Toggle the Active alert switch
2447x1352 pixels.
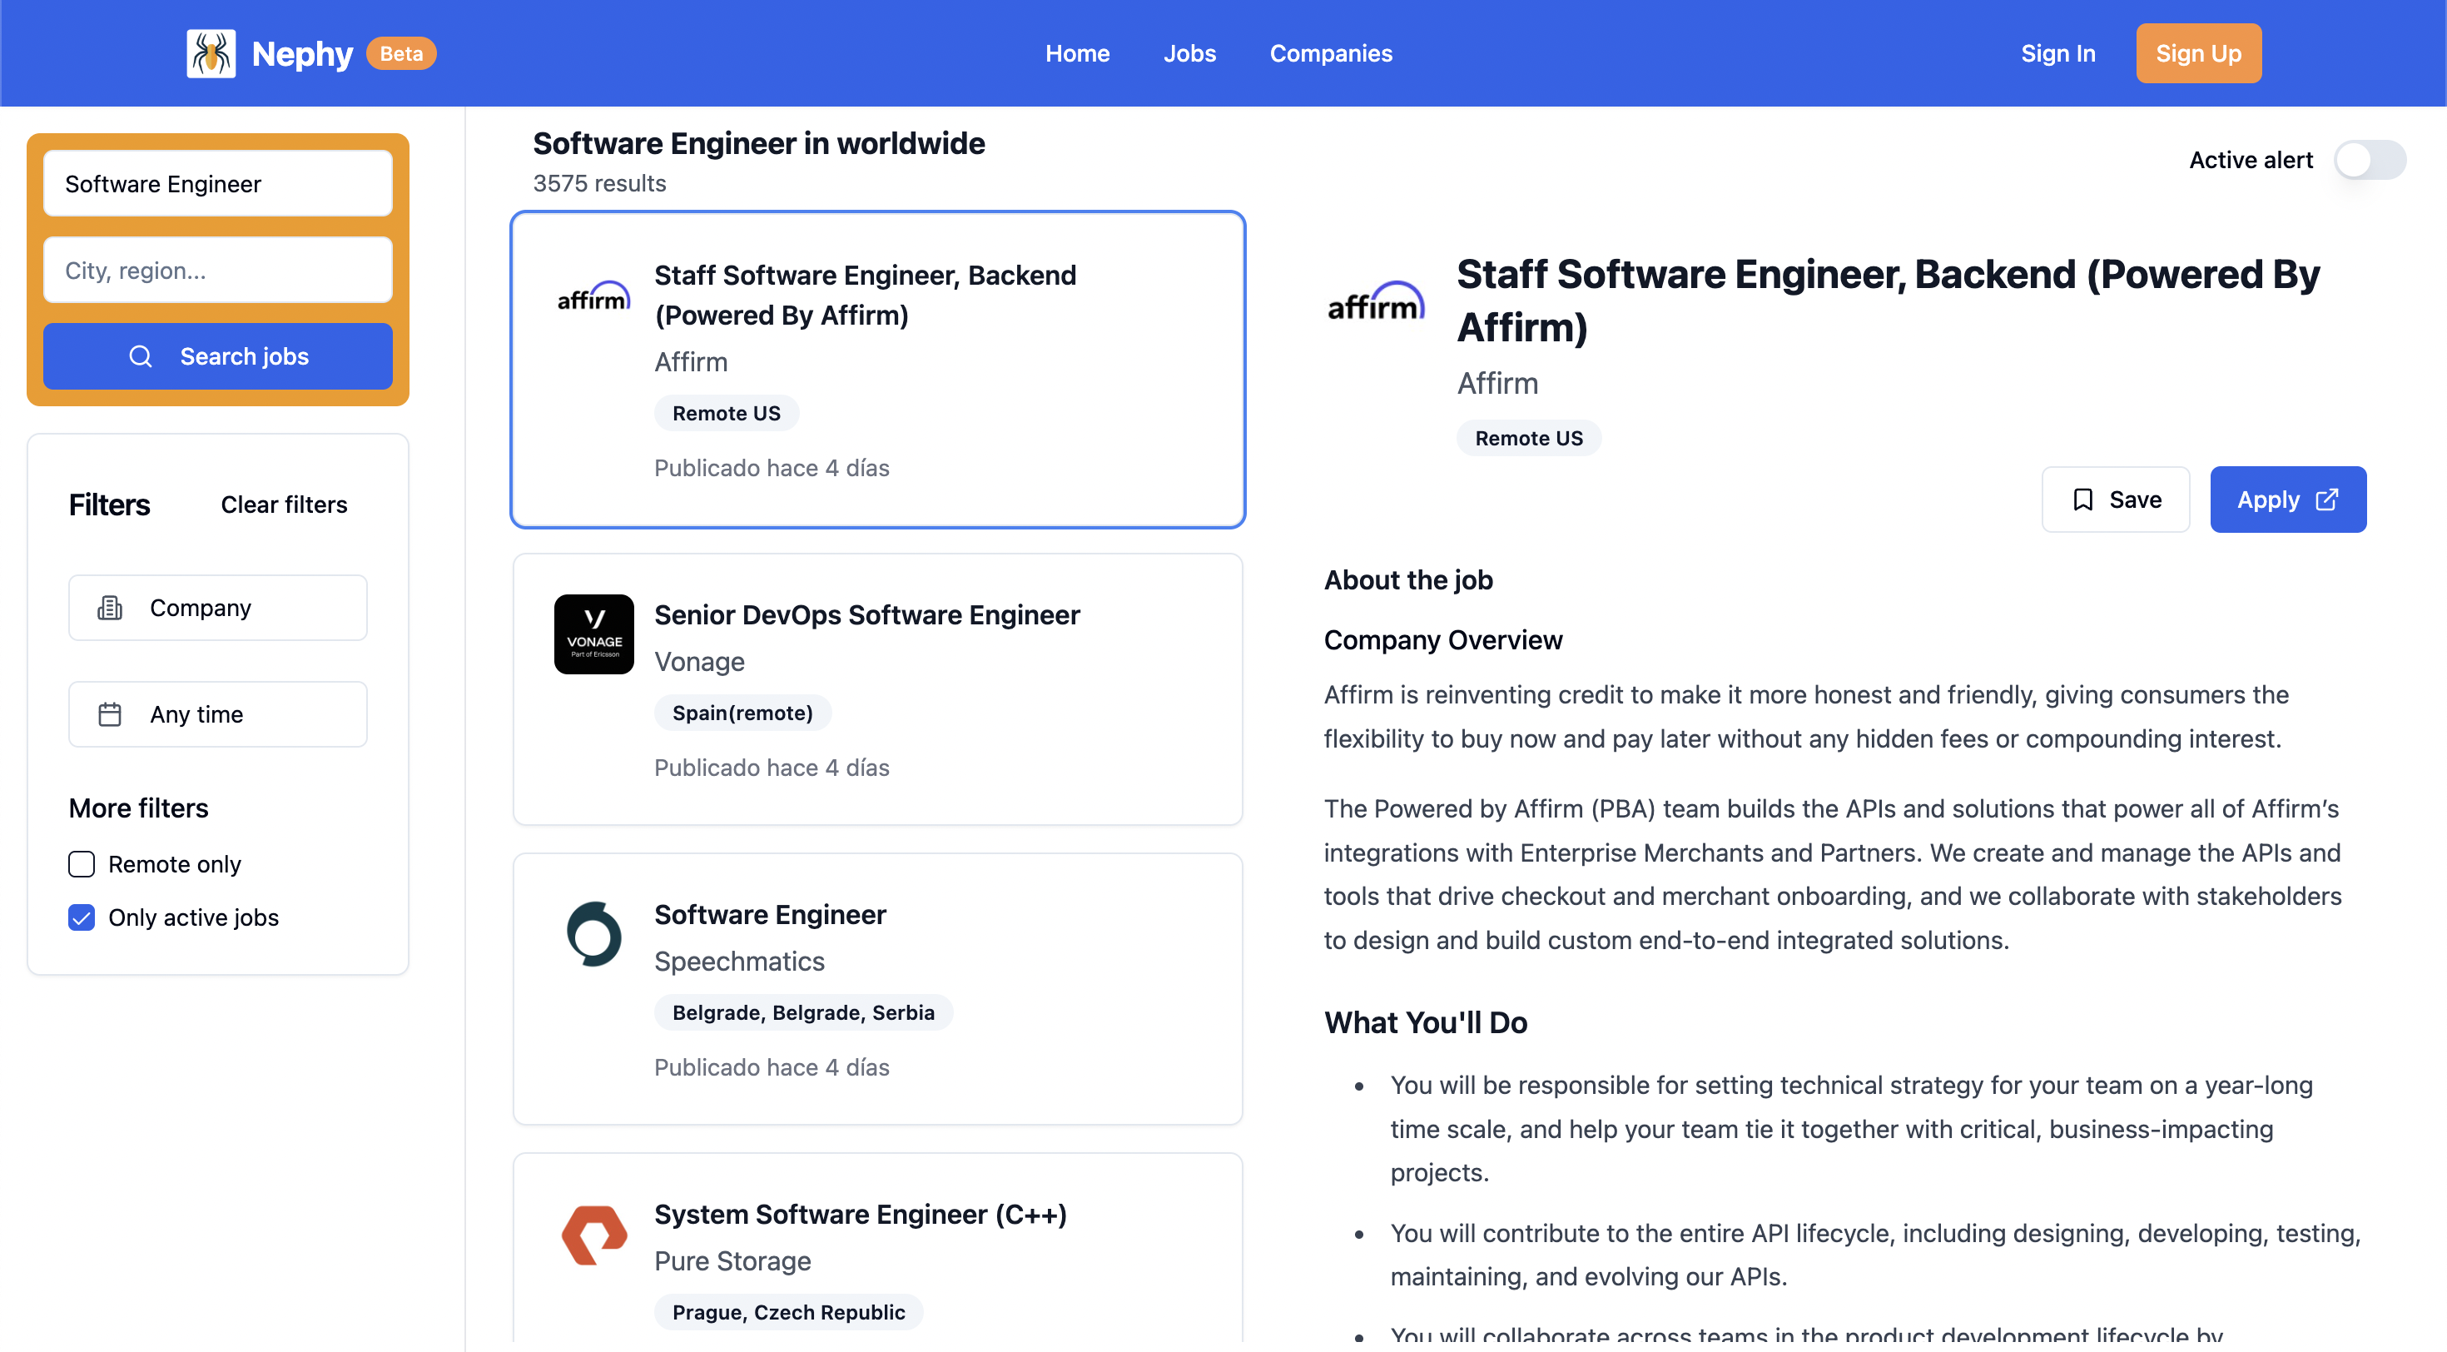click(x=2369, y=160)
